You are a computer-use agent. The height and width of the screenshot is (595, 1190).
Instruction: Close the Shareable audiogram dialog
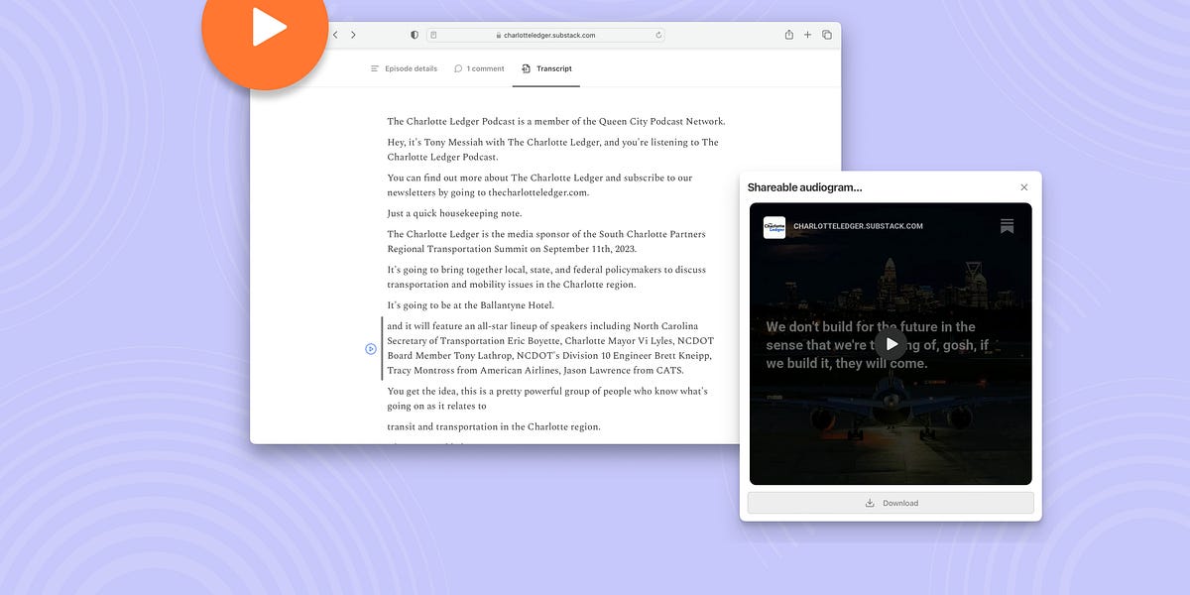pyautogui.click(x=1024, y=187)
